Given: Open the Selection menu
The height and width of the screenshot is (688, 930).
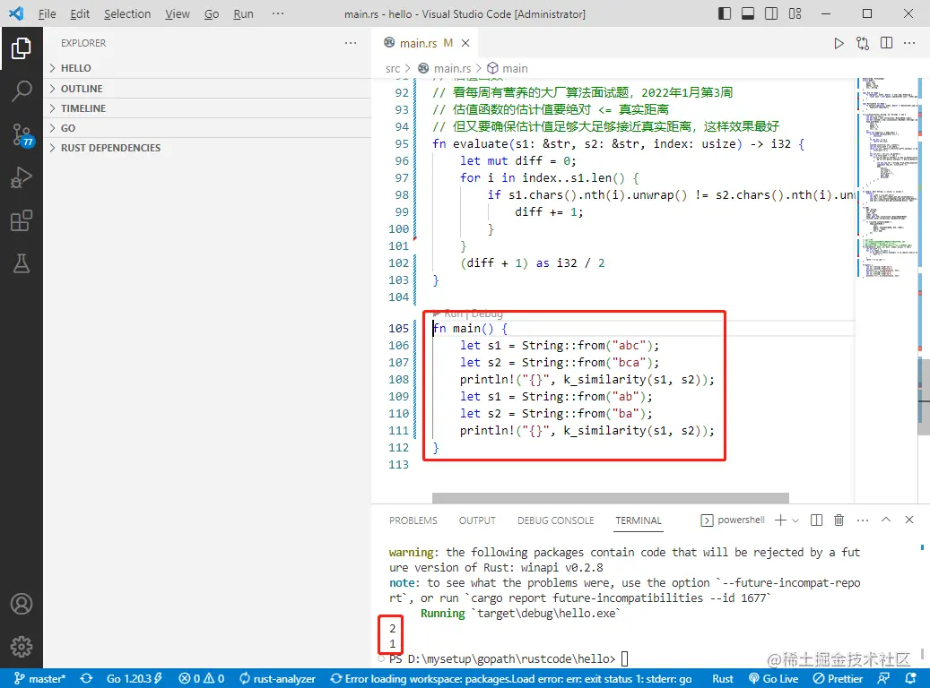Looking at the screenshot, I should (127, 13).
